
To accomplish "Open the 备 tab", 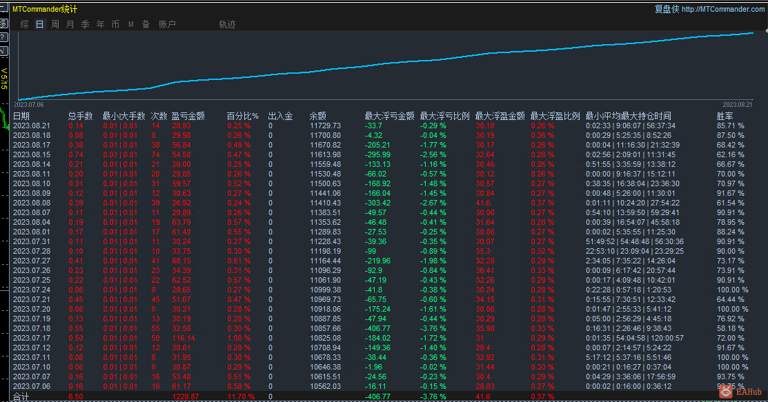I will point(146,24).
